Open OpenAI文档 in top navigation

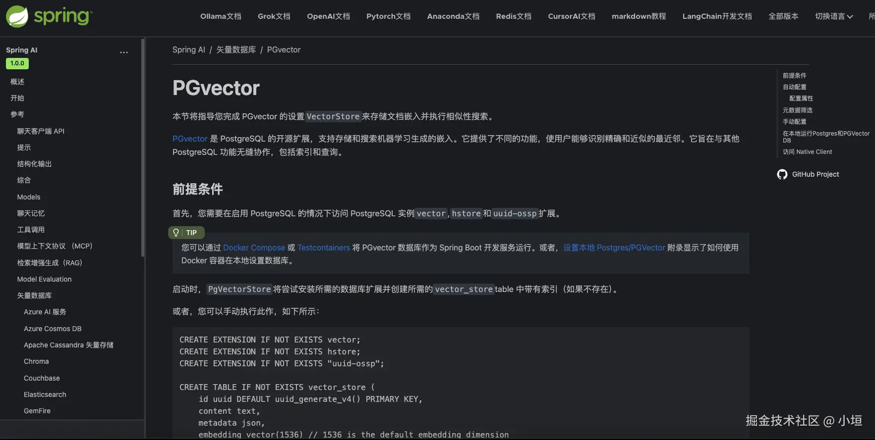pyautogui.click(x=328, y=16)
